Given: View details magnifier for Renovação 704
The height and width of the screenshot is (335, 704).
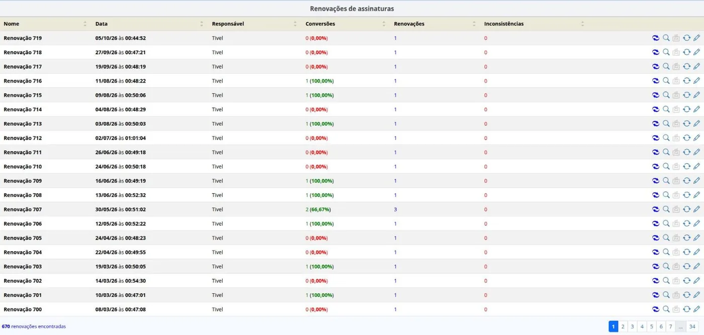Looking at the screenshot, I should click(x=666, y=252).
